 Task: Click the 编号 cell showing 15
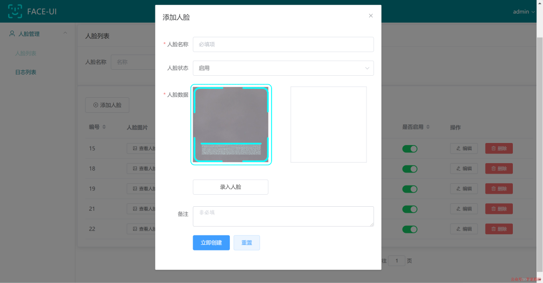[x=92, y=149]
